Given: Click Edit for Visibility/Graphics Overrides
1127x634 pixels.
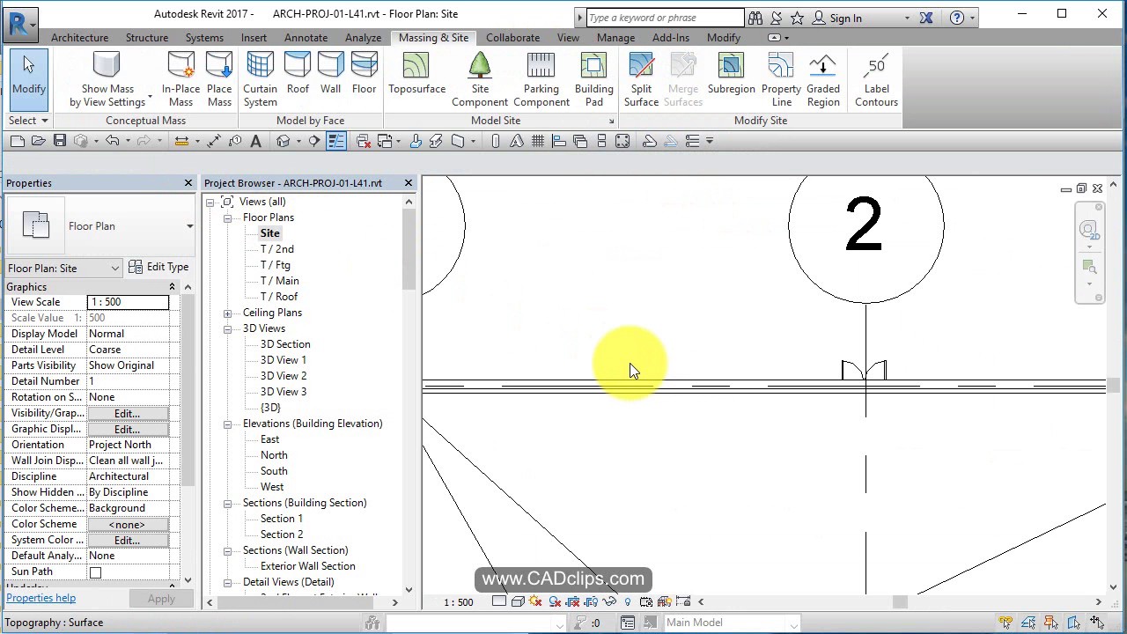Looking at the screenshot, I should pyautogui.click(x=127, y=413).
